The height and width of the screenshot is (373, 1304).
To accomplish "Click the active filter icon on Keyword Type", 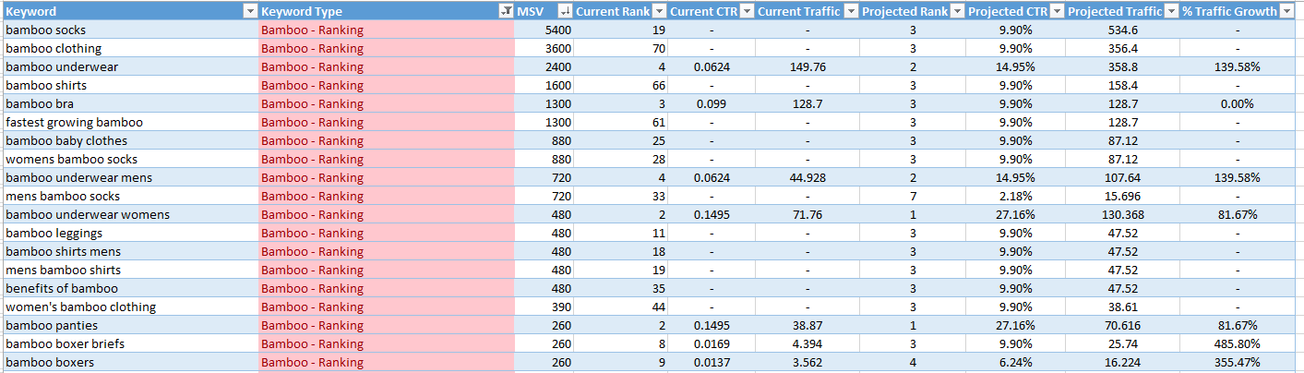I will coord(505,11).
